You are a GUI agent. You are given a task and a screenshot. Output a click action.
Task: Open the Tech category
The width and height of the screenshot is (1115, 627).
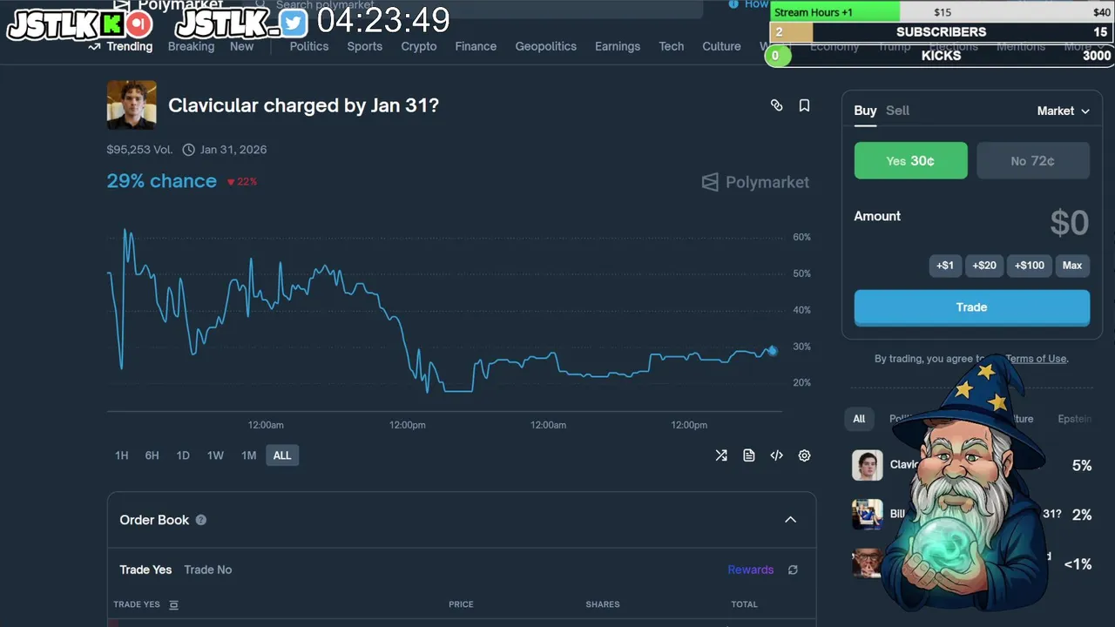pyautogui.click(x=672, y=46)
